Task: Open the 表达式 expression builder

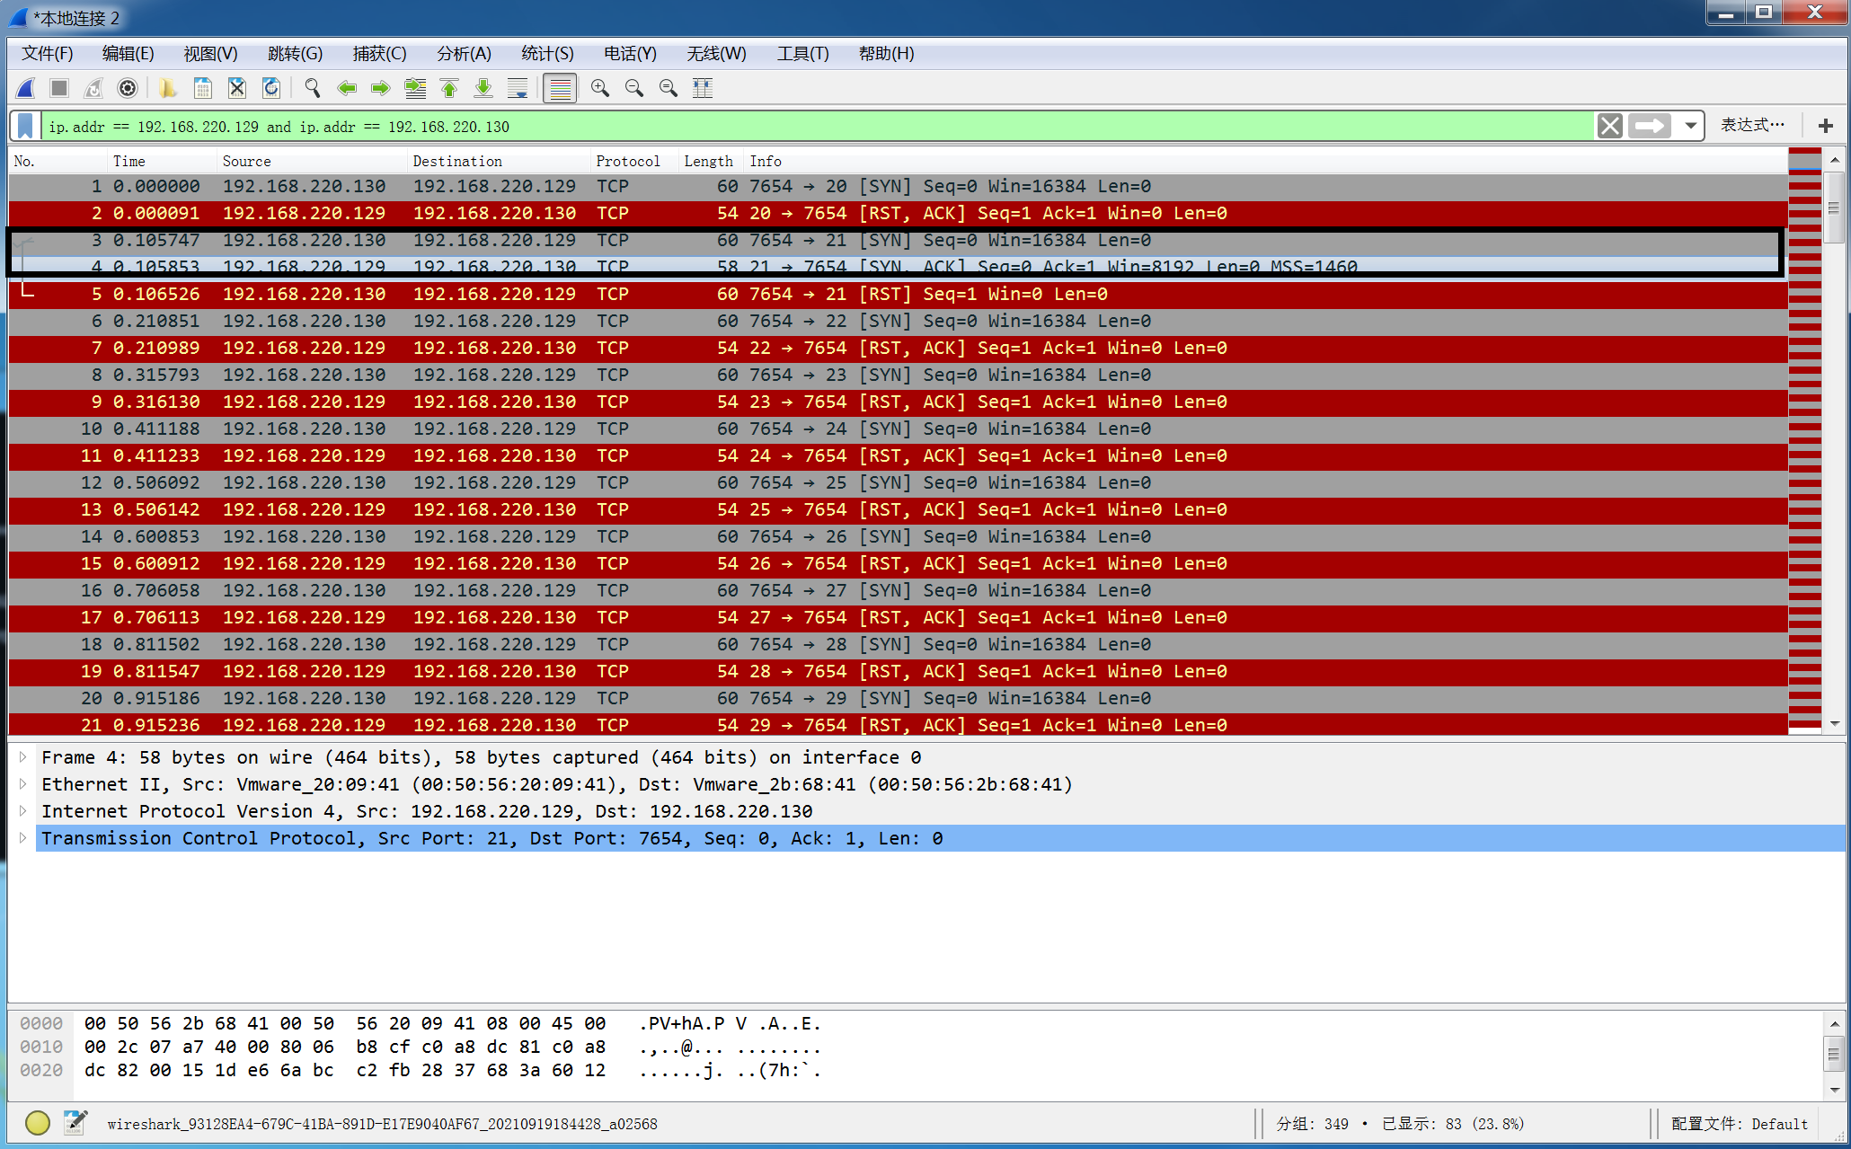Action: pyautogui.click(x=1752, y=126)
